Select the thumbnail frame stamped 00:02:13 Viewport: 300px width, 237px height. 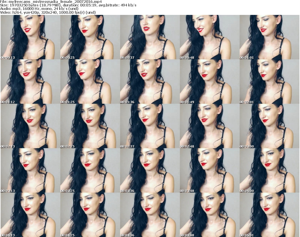tap(30, 126)
